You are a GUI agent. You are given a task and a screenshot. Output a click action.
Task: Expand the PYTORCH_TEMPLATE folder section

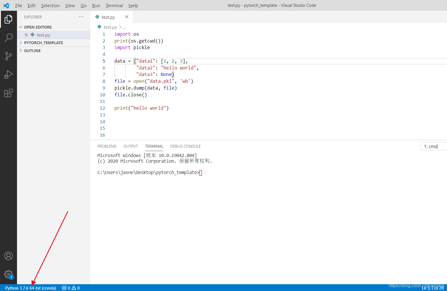tap(21, 43)
